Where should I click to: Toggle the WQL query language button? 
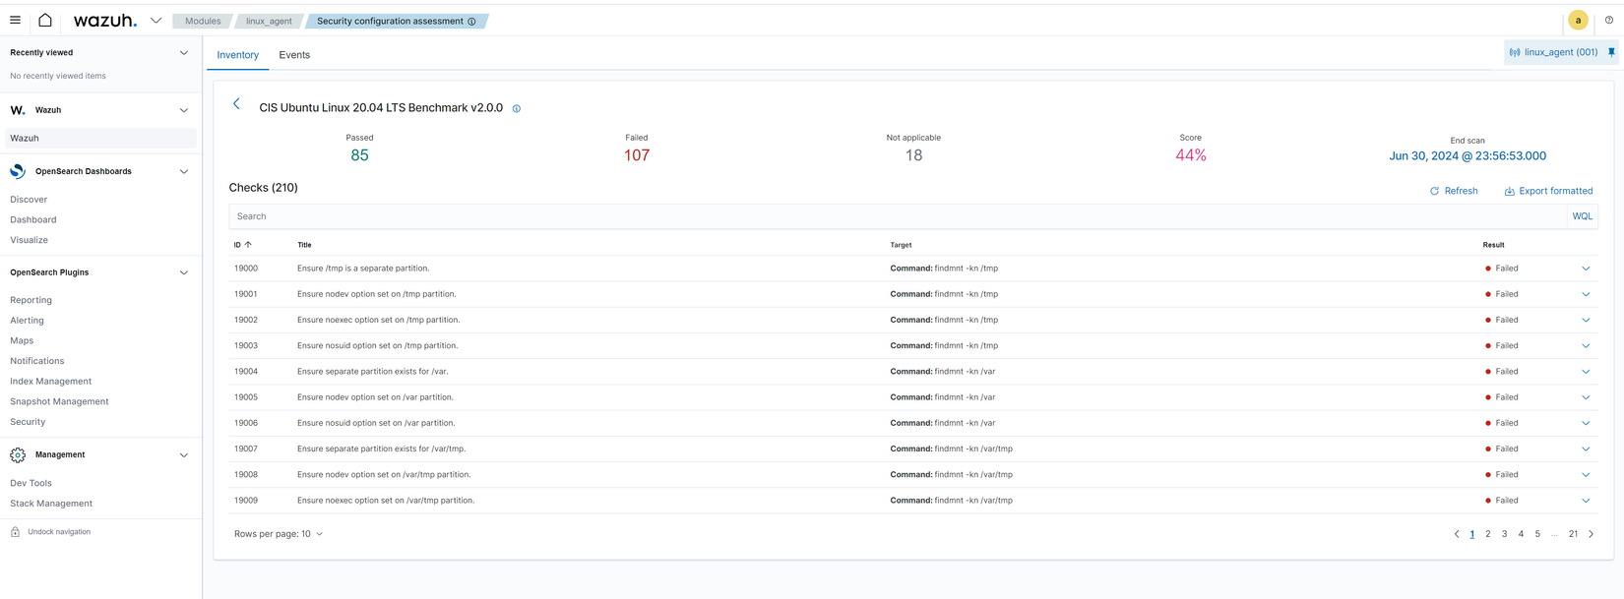[1583, 216]
